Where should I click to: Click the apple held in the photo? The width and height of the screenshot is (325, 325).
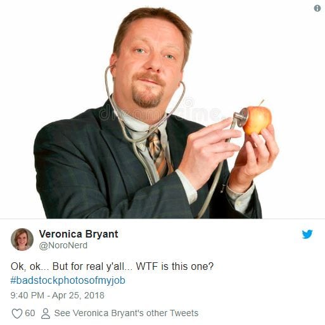coord(258,120)
